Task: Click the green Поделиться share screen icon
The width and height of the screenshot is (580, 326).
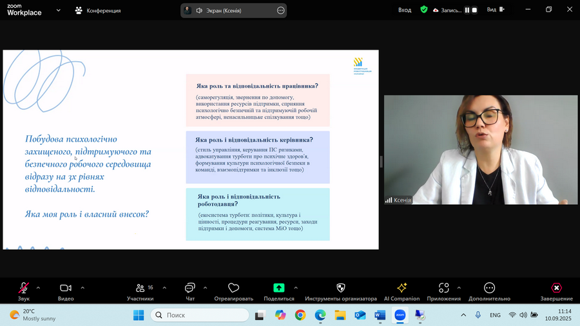Action: tap(279, 288)
